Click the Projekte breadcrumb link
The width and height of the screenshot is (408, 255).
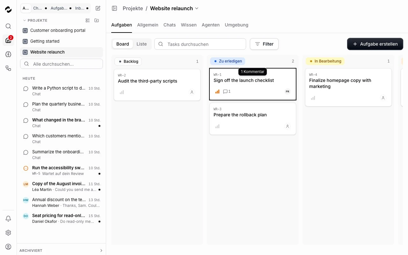click(133, 8)
